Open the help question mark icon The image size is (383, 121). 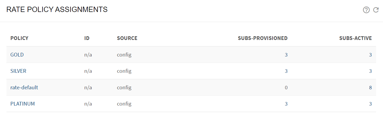[x=366, y=10]
